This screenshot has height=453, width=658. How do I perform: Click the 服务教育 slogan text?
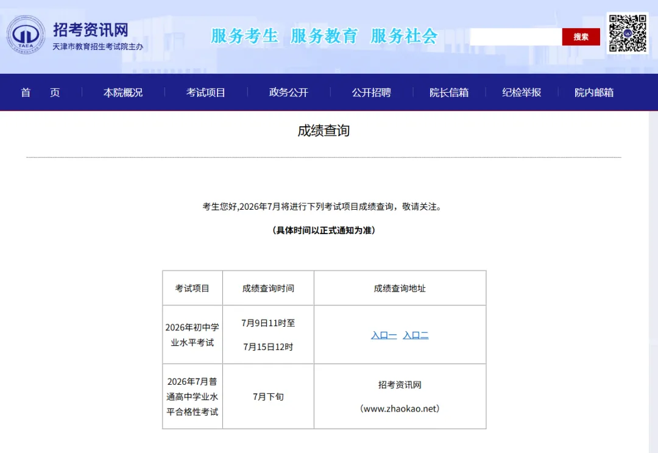[x=324, y=36]
